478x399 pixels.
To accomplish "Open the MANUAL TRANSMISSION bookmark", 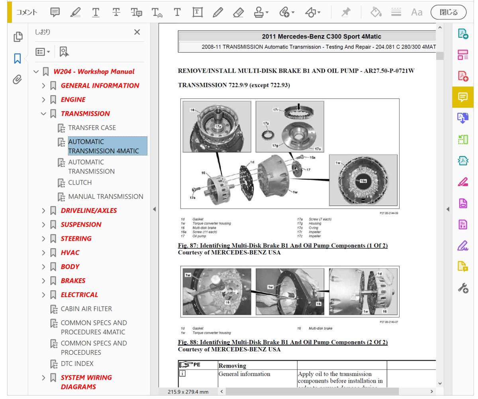I will 106,197.
